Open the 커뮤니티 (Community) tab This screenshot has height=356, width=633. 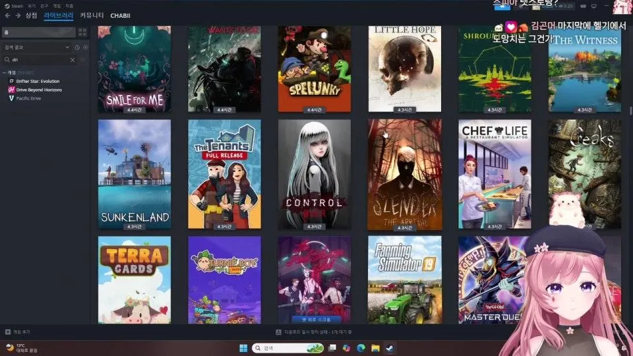click(92, 15)
